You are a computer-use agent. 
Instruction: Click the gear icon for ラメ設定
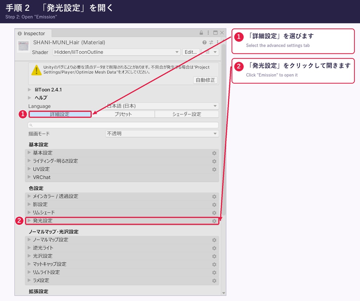click(x=214, y=281)
